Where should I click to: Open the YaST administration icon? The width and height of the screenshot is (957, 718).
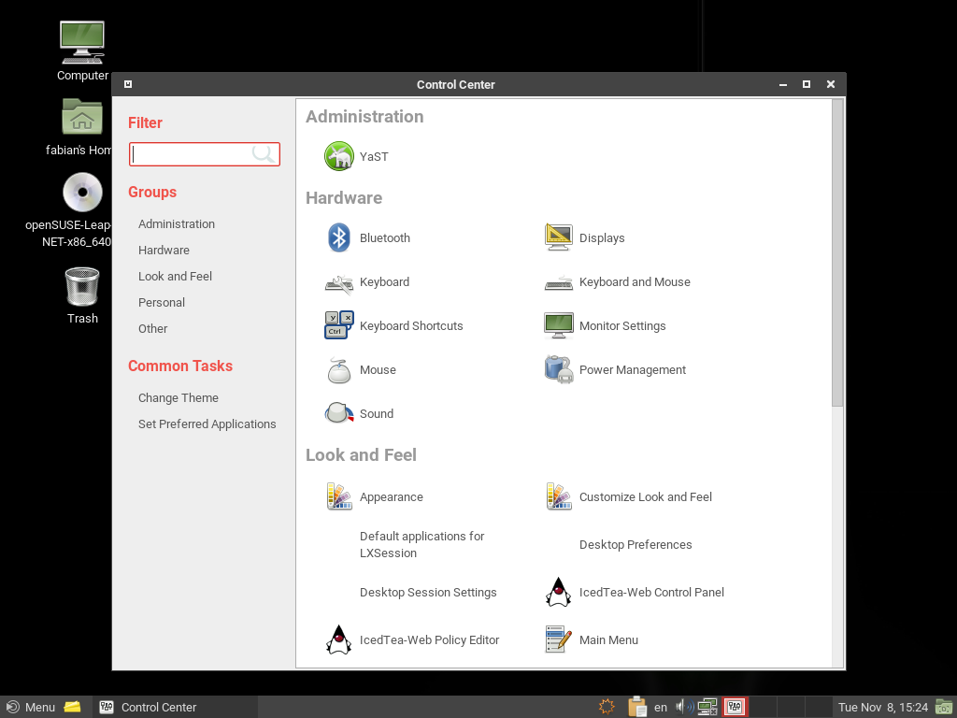pyautogui.click(x=339, y=156)
